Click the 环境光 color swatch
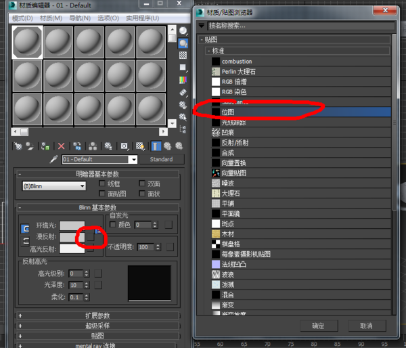Image resolution: width=406 pixels, height=348 pixels. point(72,225)
